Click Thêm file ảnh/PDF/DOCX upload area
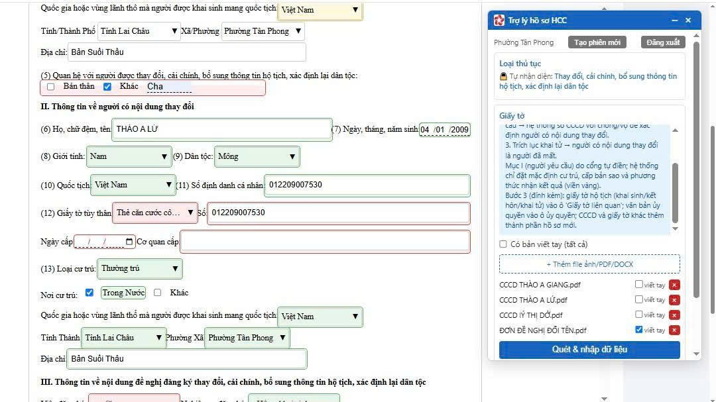Screen dimensions: 716x402 589,264
